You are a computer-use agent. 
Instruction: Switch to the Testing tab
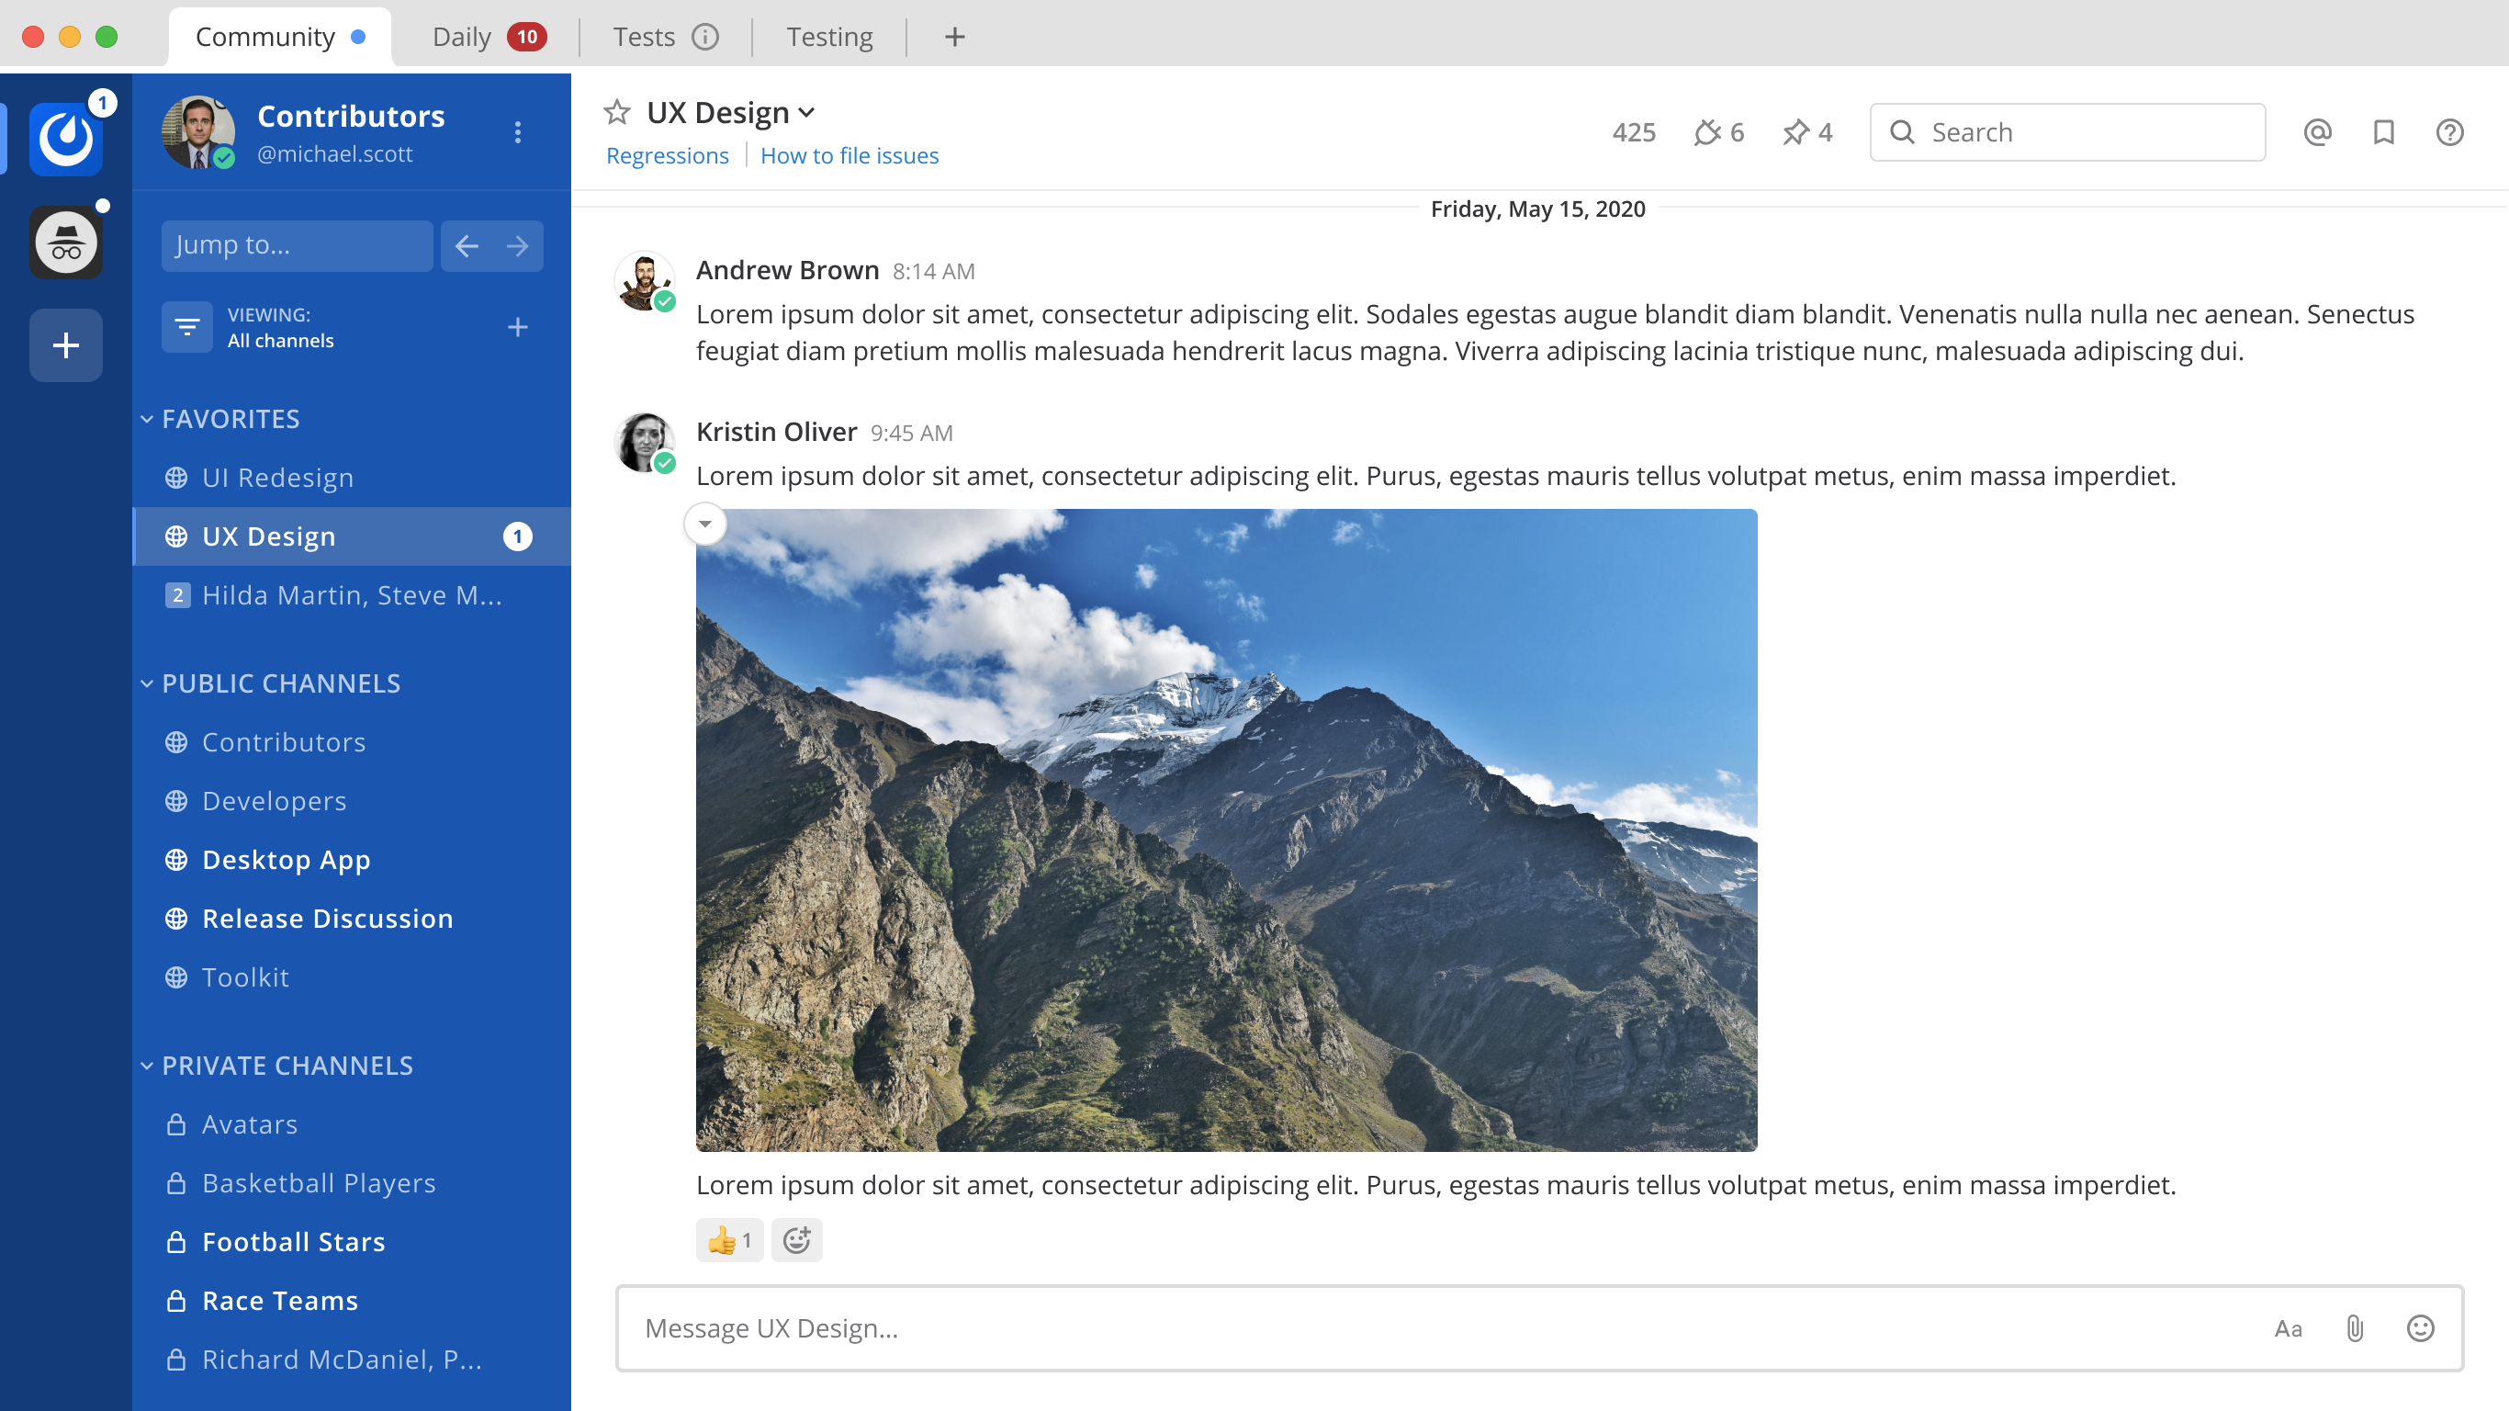point(829,37)
